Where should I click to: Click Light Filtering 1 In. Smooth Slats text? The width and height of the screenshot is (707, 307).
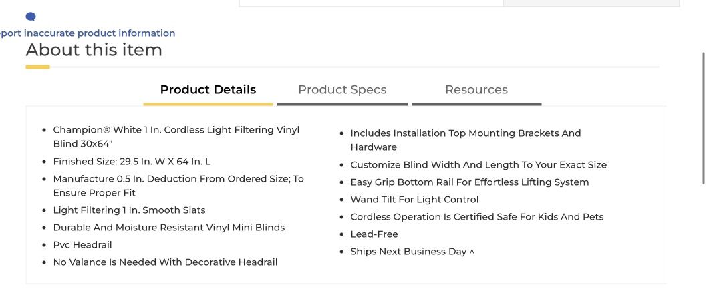[x=129, y=210]
